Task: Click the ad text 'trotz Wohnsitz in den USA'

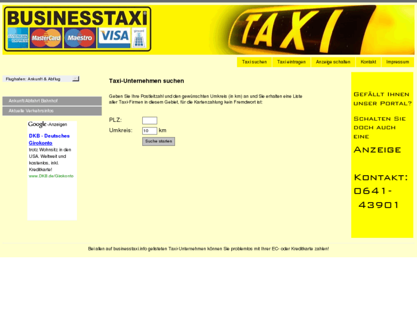Action: (50, 160)
